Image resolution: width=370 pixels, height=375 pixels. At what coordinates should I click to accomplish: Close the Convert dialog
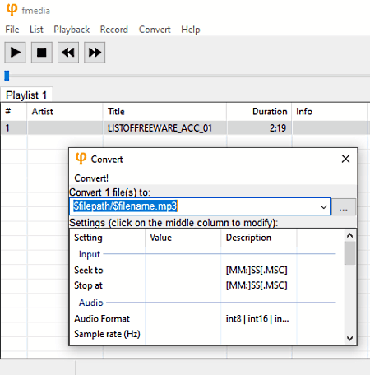(x=345, y=159)
